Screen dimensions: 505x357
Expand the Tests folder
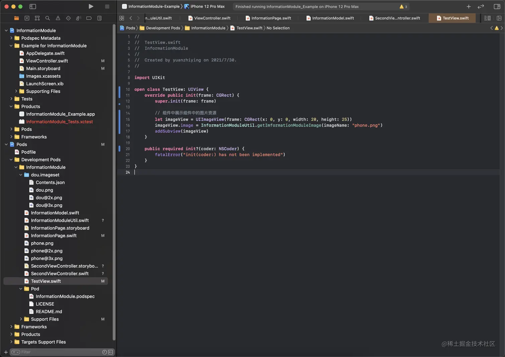tap(11, 99)
